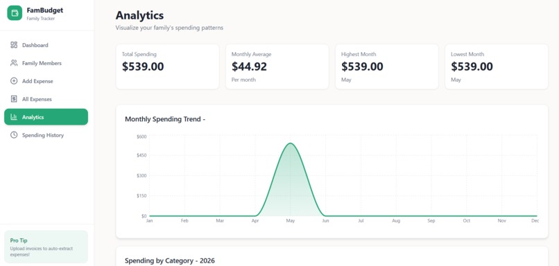
Task: Click the May x-axis label
Action: click(291, 221)
